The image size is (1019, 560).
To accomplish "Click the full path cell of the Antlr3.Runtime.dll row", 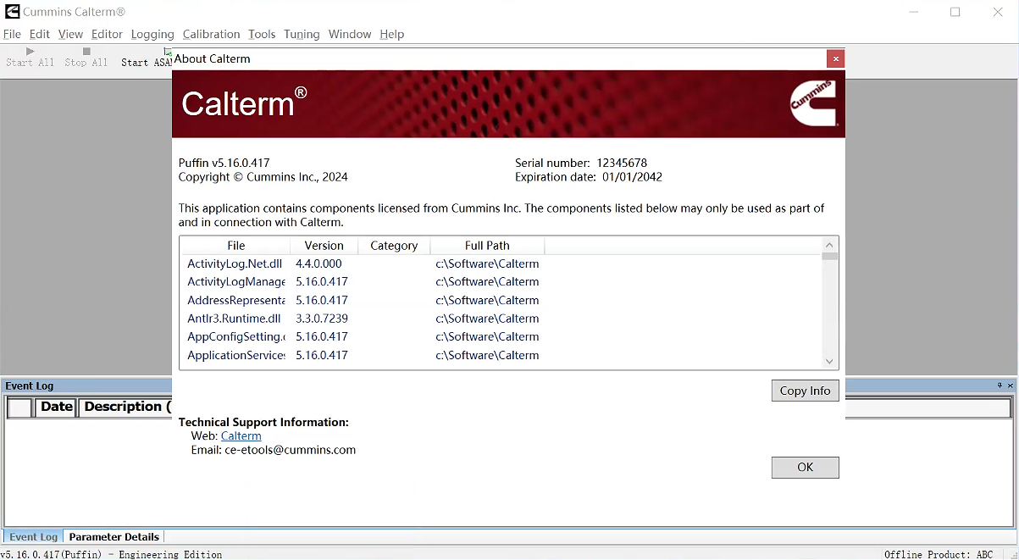I will point(487,319).
